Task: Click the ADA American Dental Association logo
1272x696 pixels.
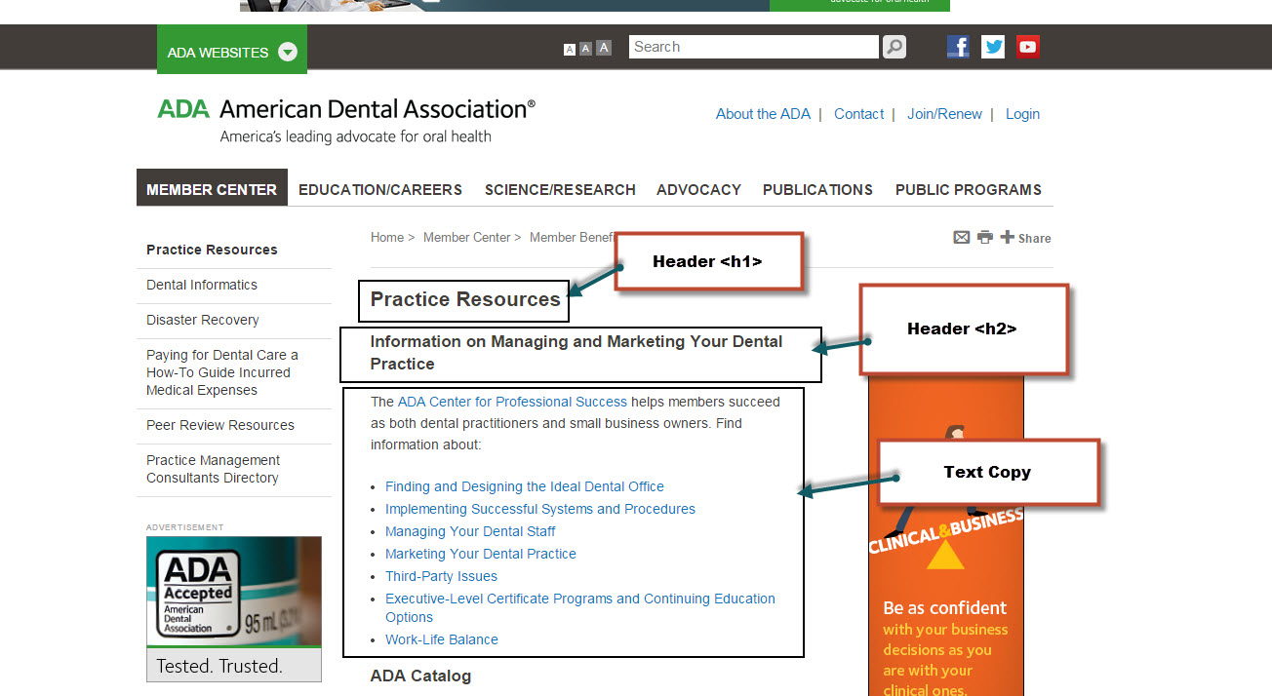Action: coord(346,121)
